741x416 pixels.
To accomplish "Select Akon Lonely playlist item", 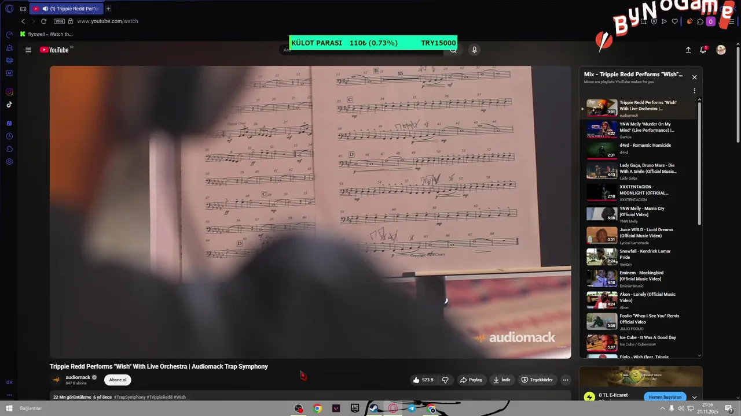I will pos(639,300).
